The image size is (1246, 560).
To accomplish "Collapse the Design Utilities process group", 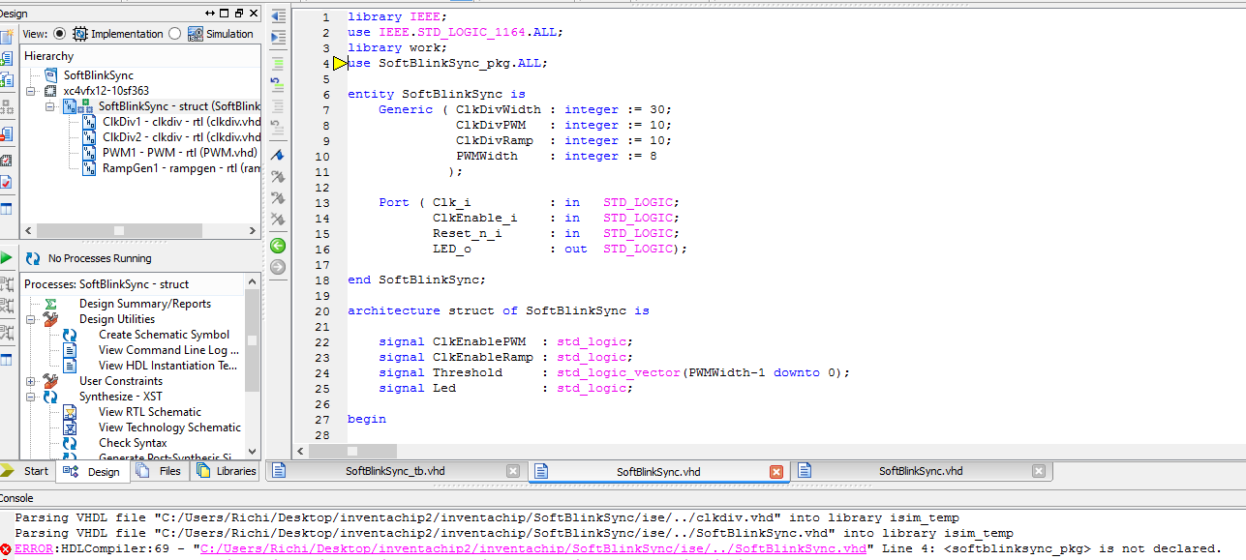I will pyautogui.click(x=31, y=319).
